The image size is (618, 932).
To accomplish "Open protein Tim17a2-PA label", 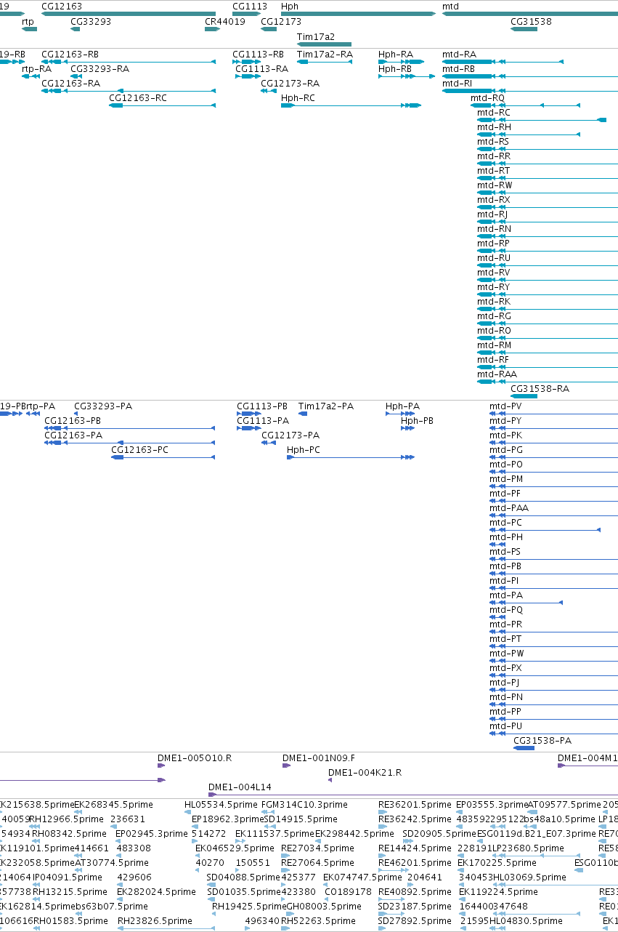I will [x=326, y=406].
